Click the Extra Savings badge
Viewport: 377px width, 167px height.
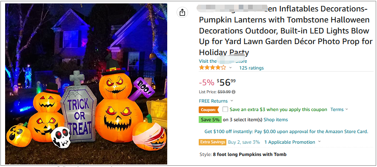(213, 142)
